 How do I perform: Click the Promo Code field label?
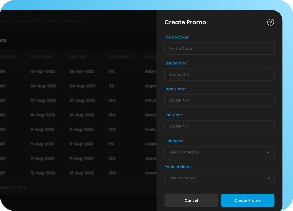pyautogui.click(x=176, y=37)
